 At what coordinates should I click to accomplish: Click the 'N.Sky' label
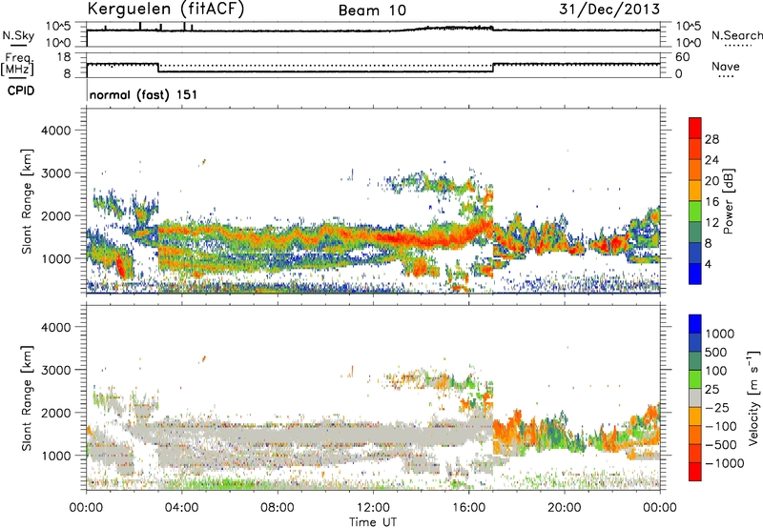pos(18,35)
